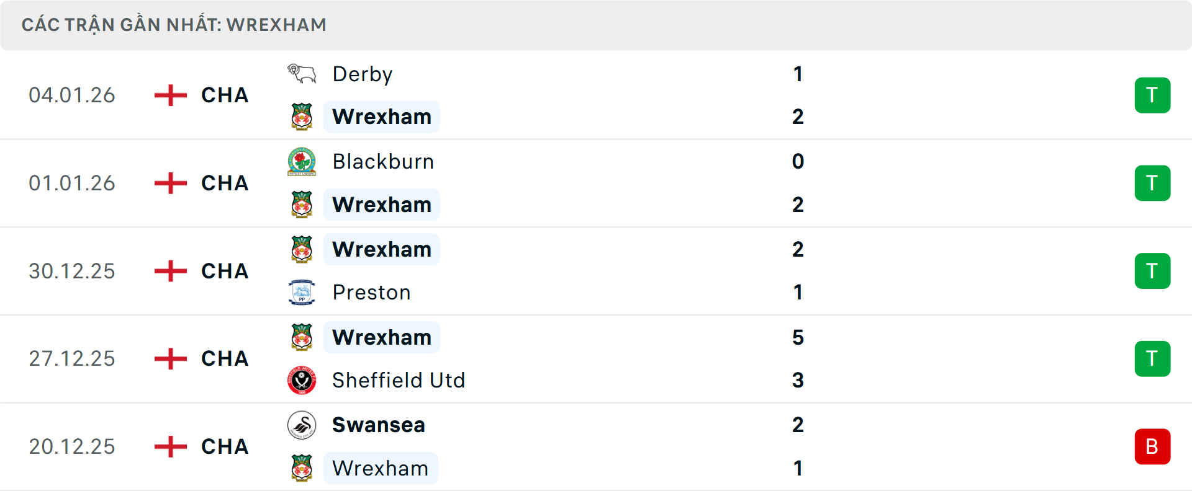Click the Sheffield Utd club crest
Viewport: 1192px width, 491px height.
(302, 380)
